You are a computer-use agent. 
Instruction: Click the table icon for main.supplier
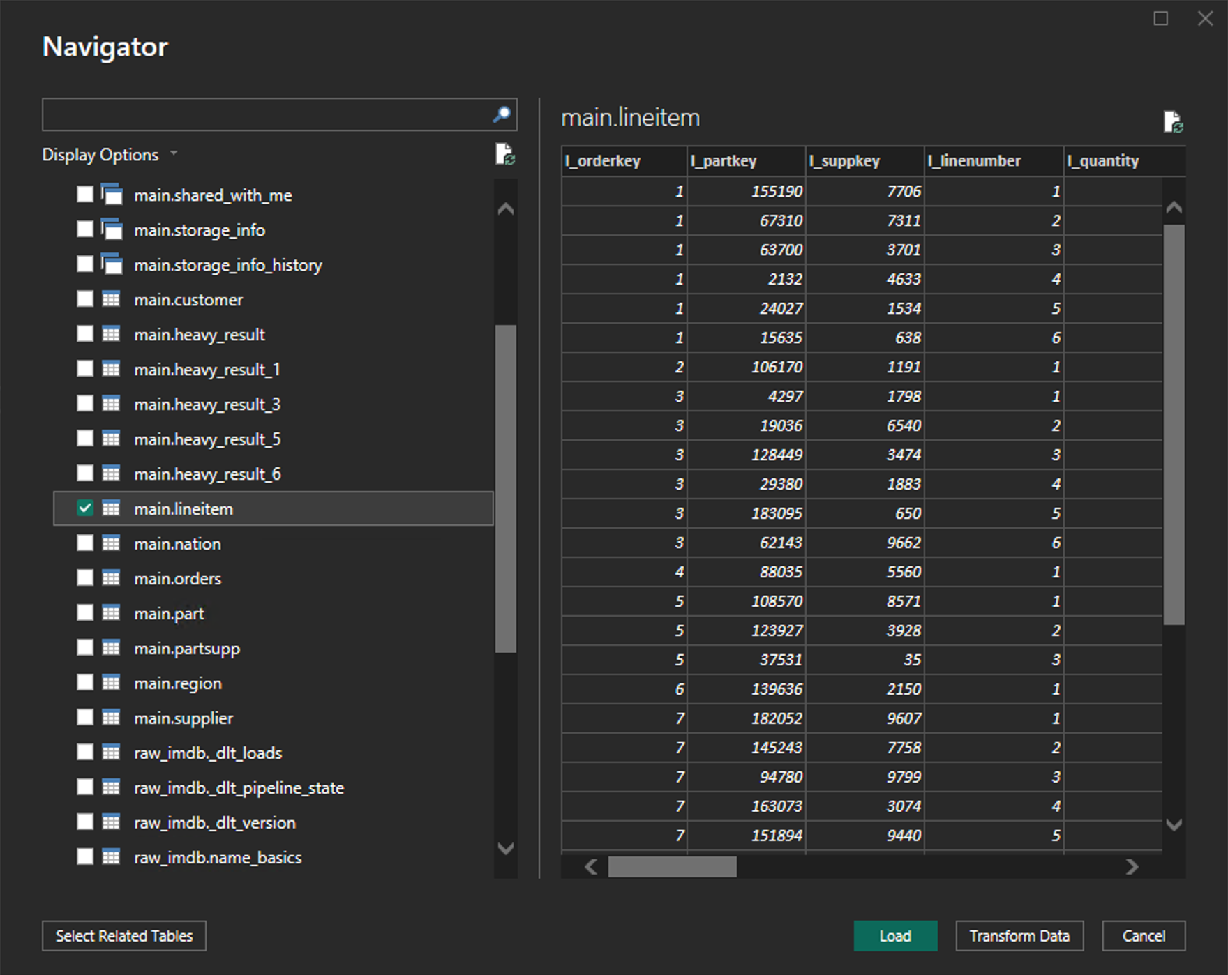(x=111, y=718)
